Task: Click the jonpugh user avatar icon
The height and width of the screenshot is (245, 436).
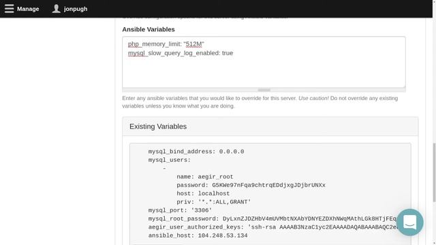Action: [56, 9]
